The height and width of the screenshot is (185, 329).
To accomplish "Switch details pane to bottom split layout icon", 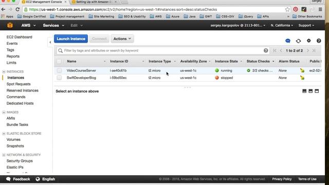I will point(304,91).
